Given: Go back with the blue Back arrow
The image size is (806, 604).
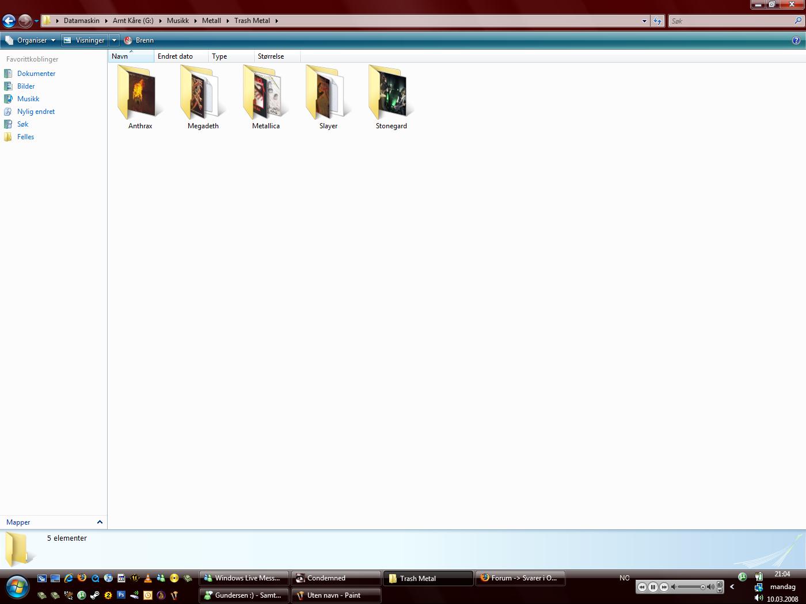Looking at the screenshot, I should point(9,21).
